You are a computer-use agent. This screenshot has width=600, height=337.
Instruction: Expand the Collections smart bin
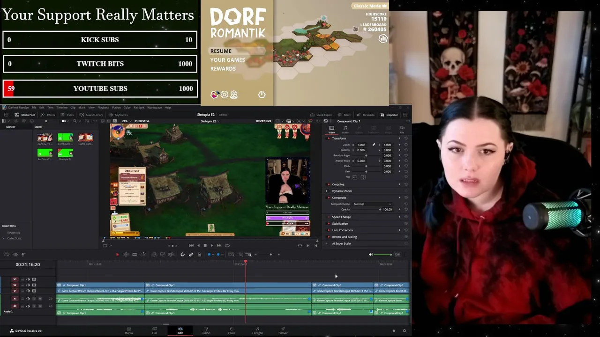(3, 238)
